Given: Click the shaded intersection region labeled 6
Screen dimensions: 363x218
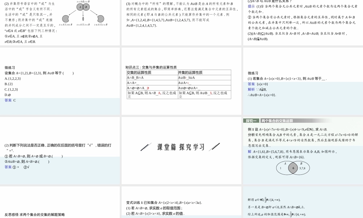Looking at the screenshot, I should [x=293, y=168].
